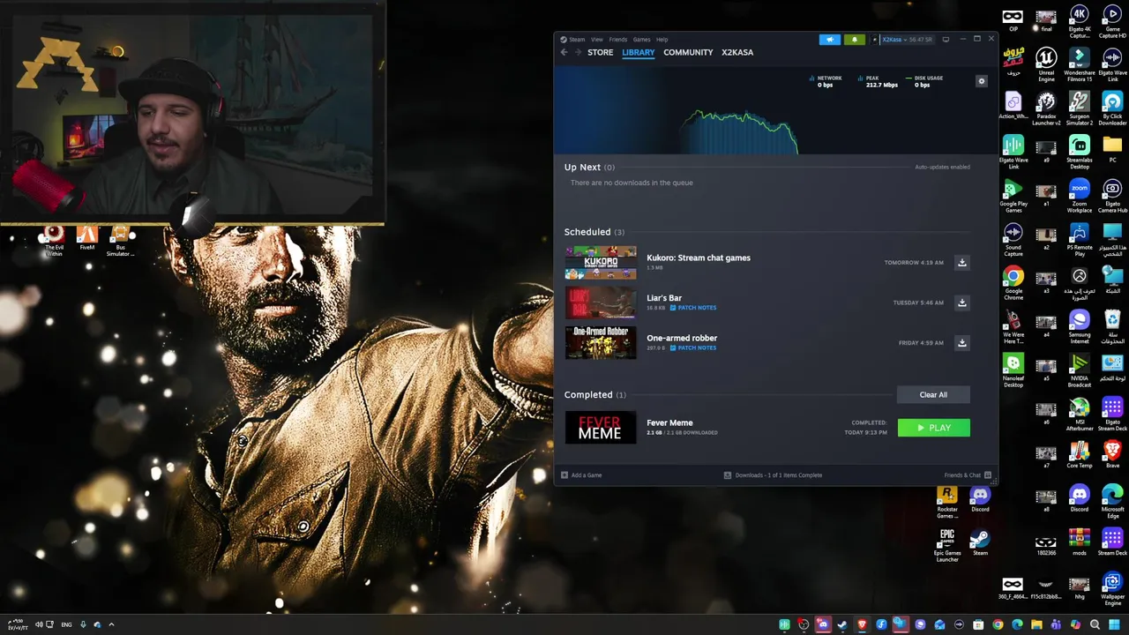The width and height of the screenshot is (1129, 635).
Task: Open Rockstar Games desktop icon
Action: (947, 501)
